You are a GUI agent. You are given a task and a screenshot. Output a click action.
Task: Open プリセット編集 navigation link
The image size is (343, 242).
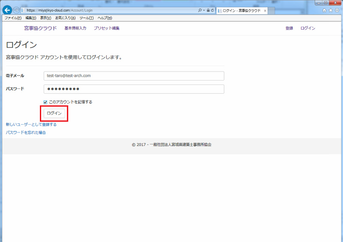coord(106,28)
